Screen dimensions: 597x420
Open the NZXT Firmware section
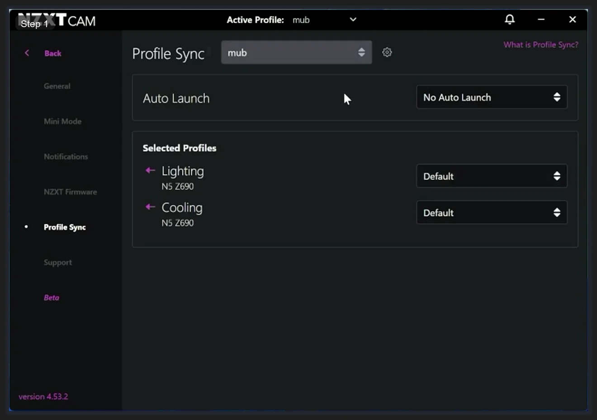pyautogui.click(x=70, y=192)
